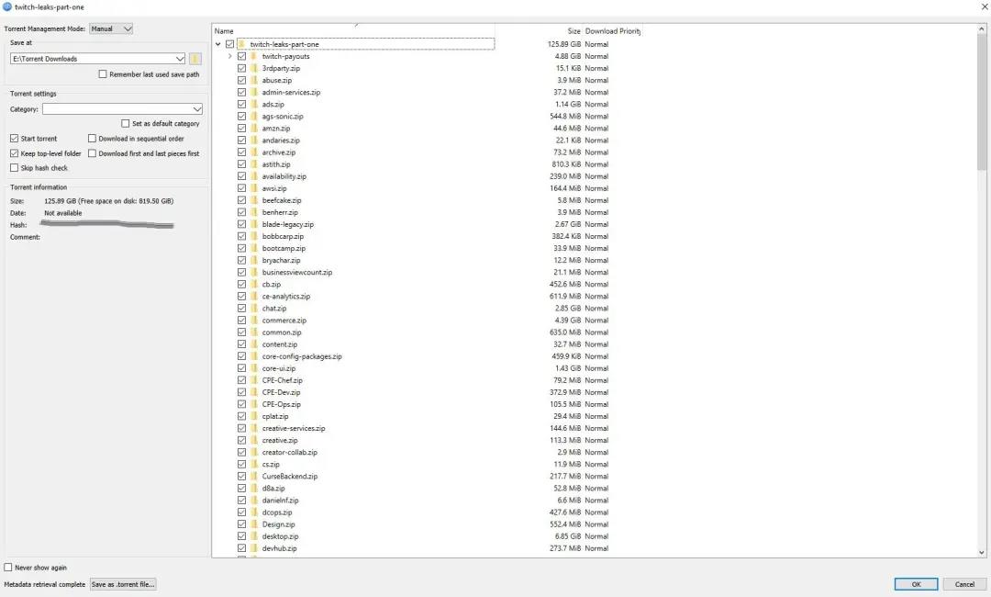Click the Design.zip file icon
The image size is (991, 597).
click(x=254, y=524)
